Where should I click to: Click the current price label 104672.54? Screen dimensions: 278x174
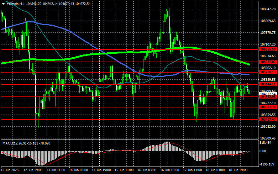coord(268,94)
